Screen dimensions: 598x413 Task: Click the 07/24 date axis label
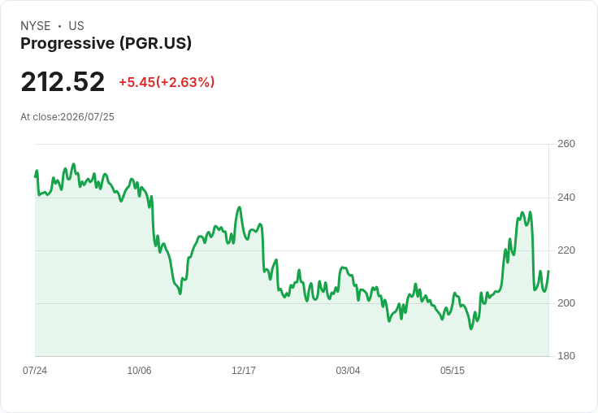pos(35,370)
